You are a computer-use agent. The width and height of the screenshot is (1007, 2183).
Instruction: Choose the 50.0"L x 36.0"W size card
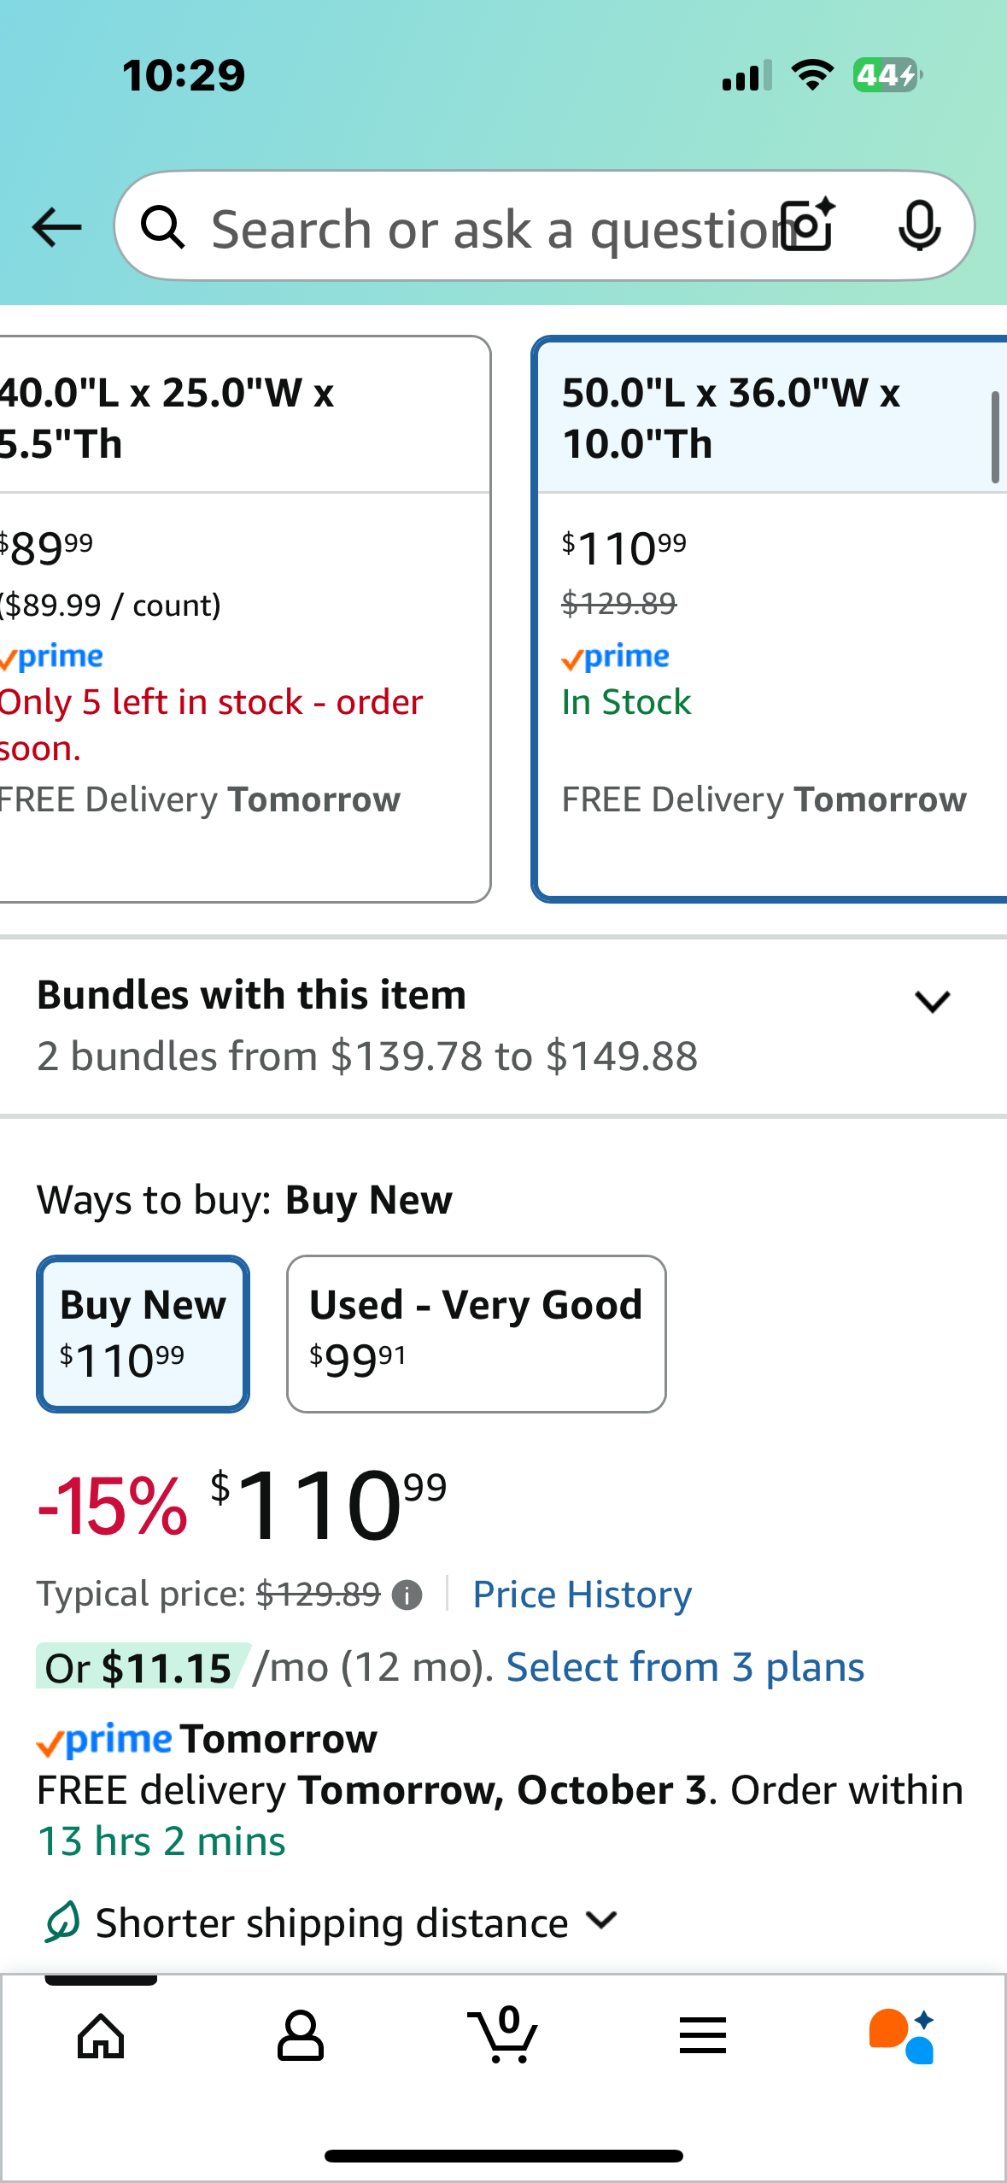pyautogui.click(x=769, y=618)
